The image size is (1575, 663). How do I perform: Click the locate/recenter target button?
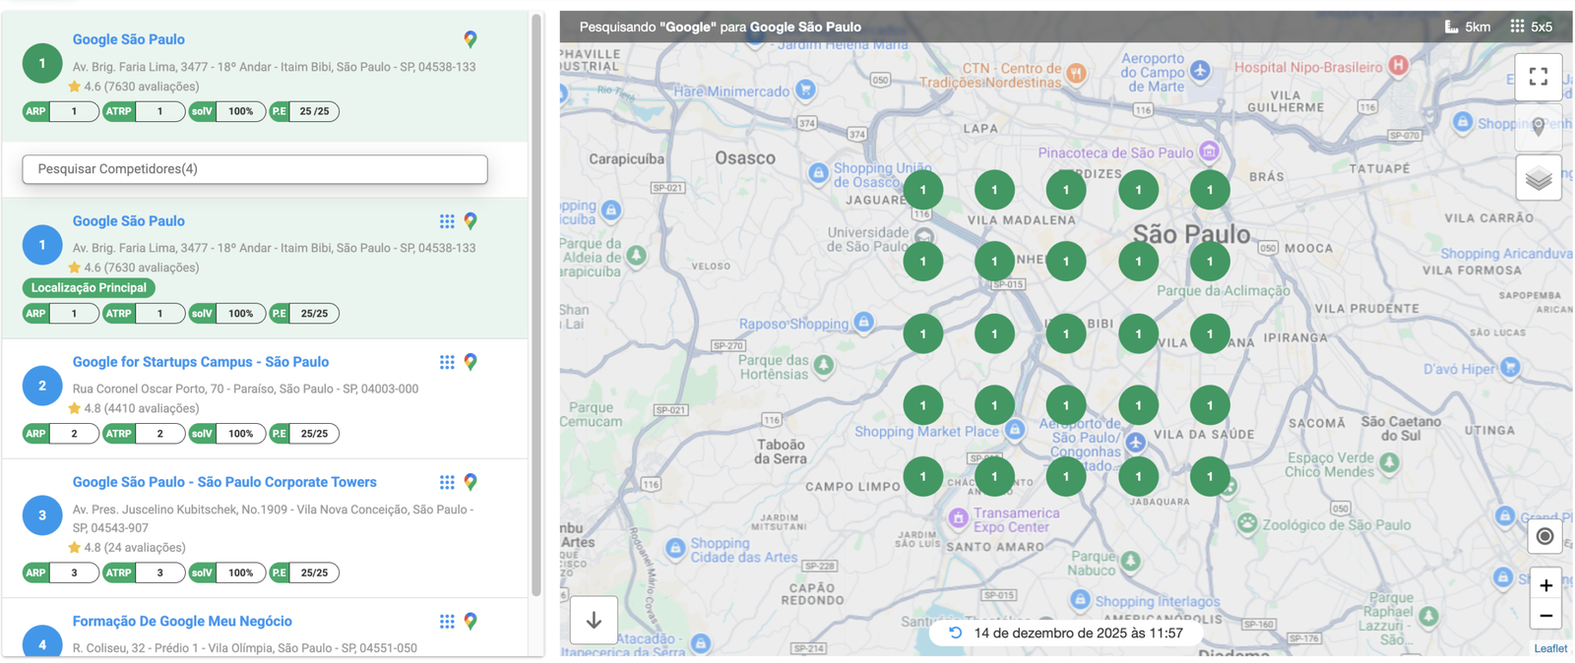point(1544,536)
